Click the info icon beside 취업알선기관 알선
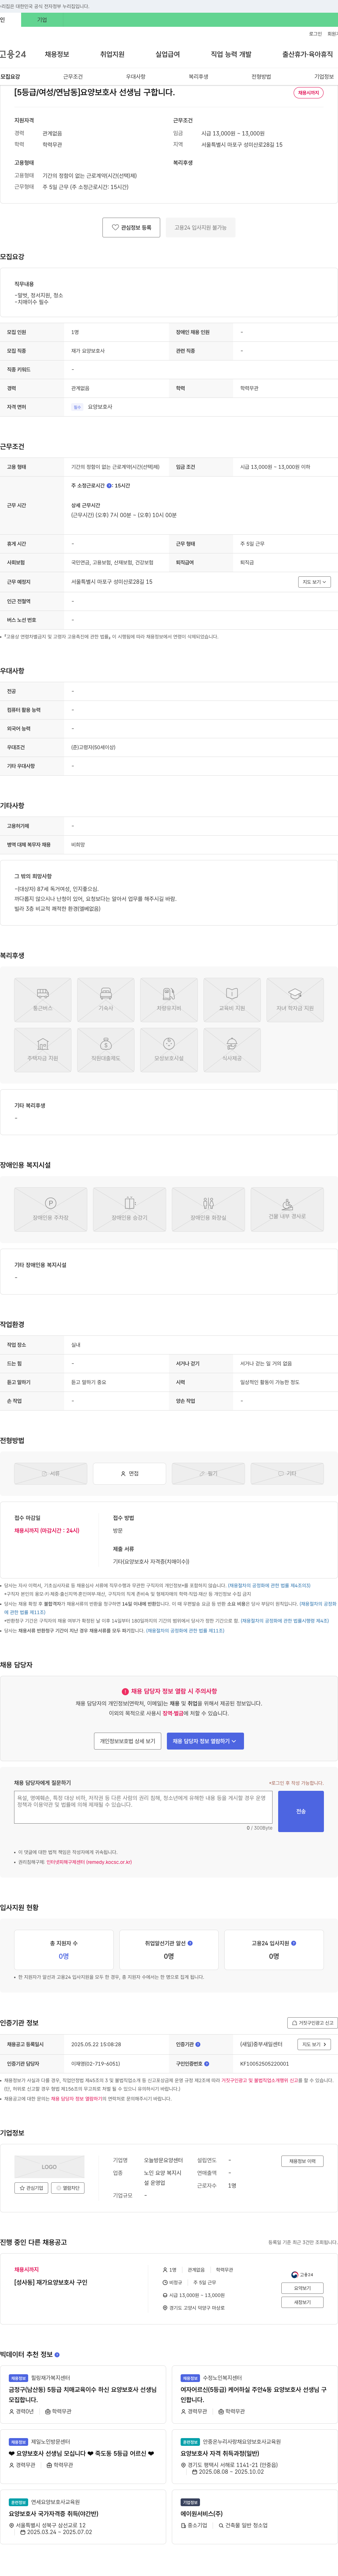The width and height of the screenshot is (338, 2576). [x=190, y=1943]
